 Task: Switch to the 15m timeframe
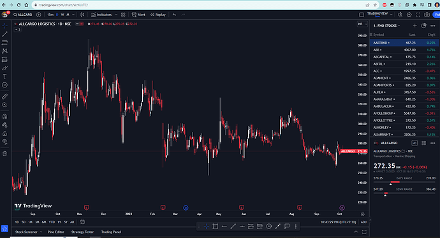(x=50, y=15)
